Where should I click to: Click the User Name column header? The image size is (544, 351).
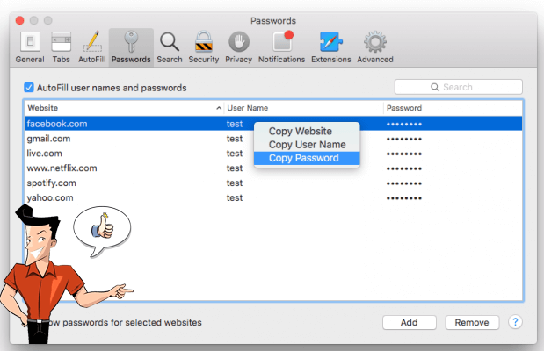click(x=303, y=108)
